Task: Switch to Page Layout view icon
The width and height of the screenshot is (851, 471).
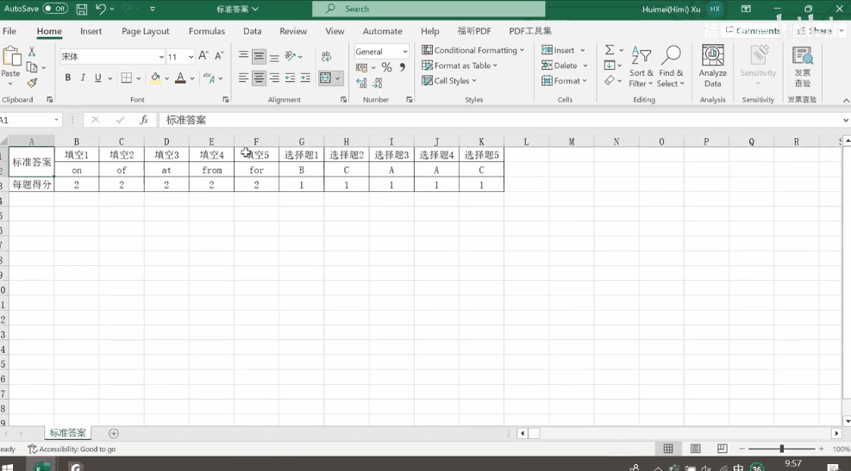Action: coord(695,449)
